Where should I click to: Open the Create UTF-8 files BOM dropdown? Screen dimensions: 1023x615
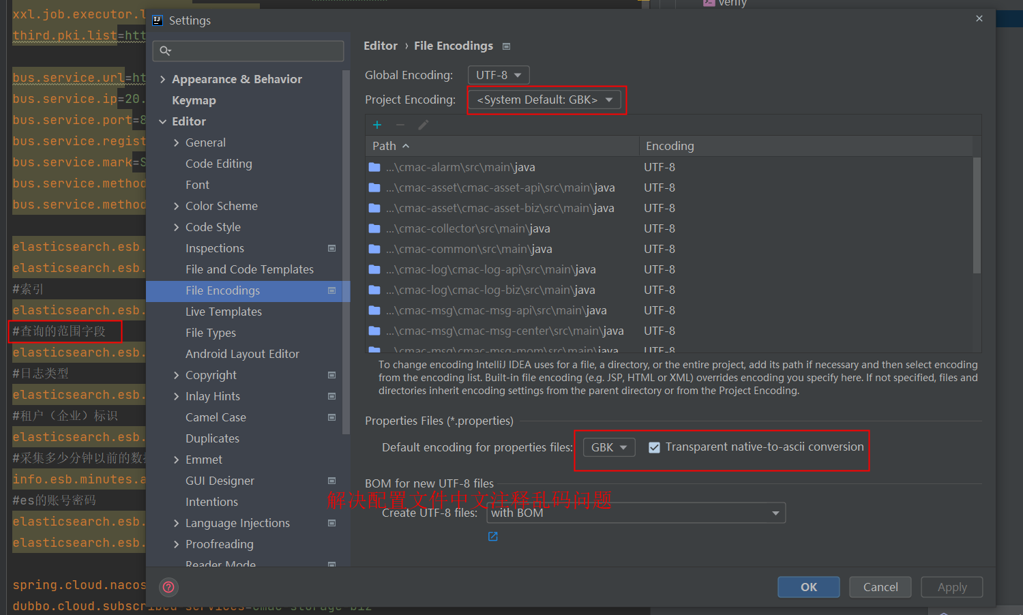[636, 513]
